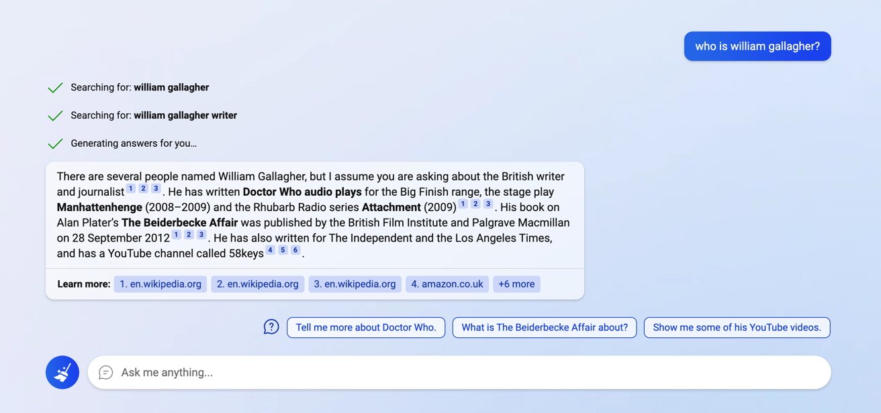Open citation 2 following '28 September 2012'
Screen dimensions: 881x413
coord(189,235)
